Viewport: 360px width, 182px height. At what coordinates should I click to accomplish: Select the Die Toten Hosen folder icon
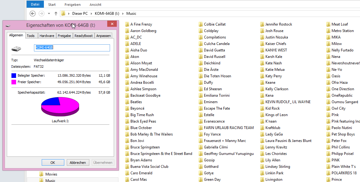click(x=201, y=76)
